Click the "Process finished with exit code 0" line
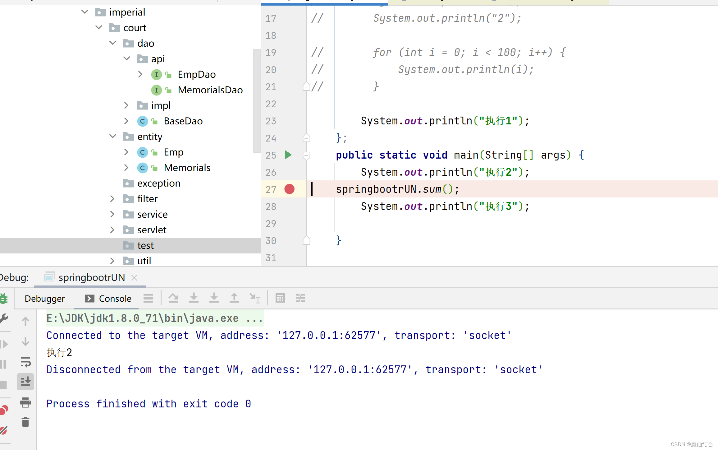Viewport: 718px width, 450px height. tap(149, 404)
